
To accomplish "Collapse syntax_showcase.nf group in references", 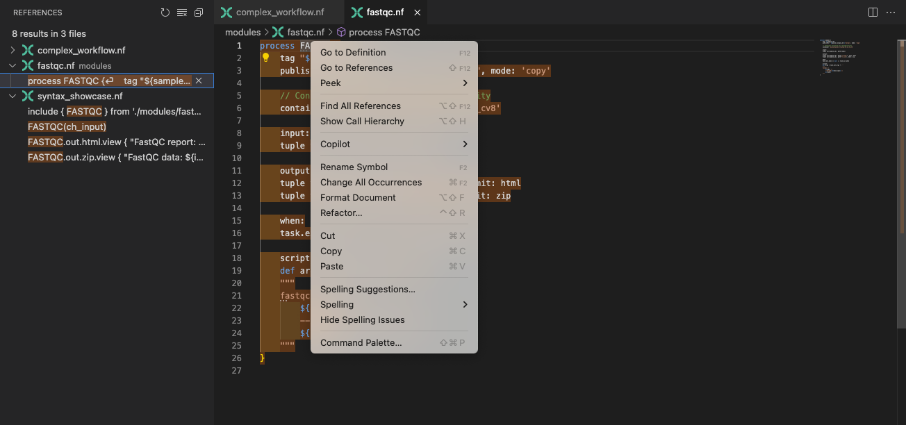I will point(13,97).
